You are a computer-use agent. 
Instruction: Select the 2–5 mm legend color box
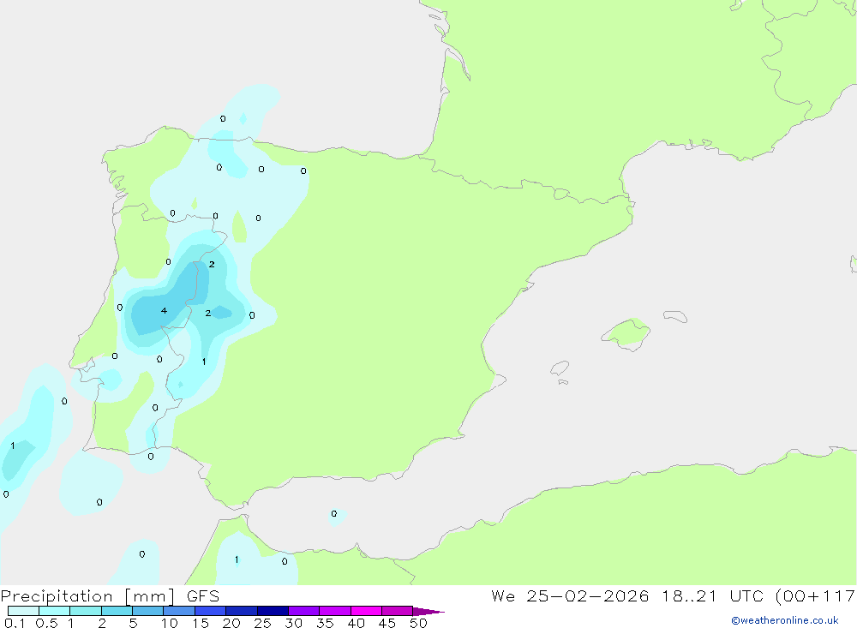pos(117,611)
